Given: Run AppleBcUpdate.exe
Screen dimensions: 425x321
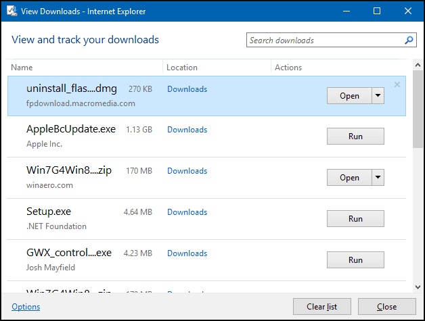Looking at the screenshot, I should pos(355,136).
